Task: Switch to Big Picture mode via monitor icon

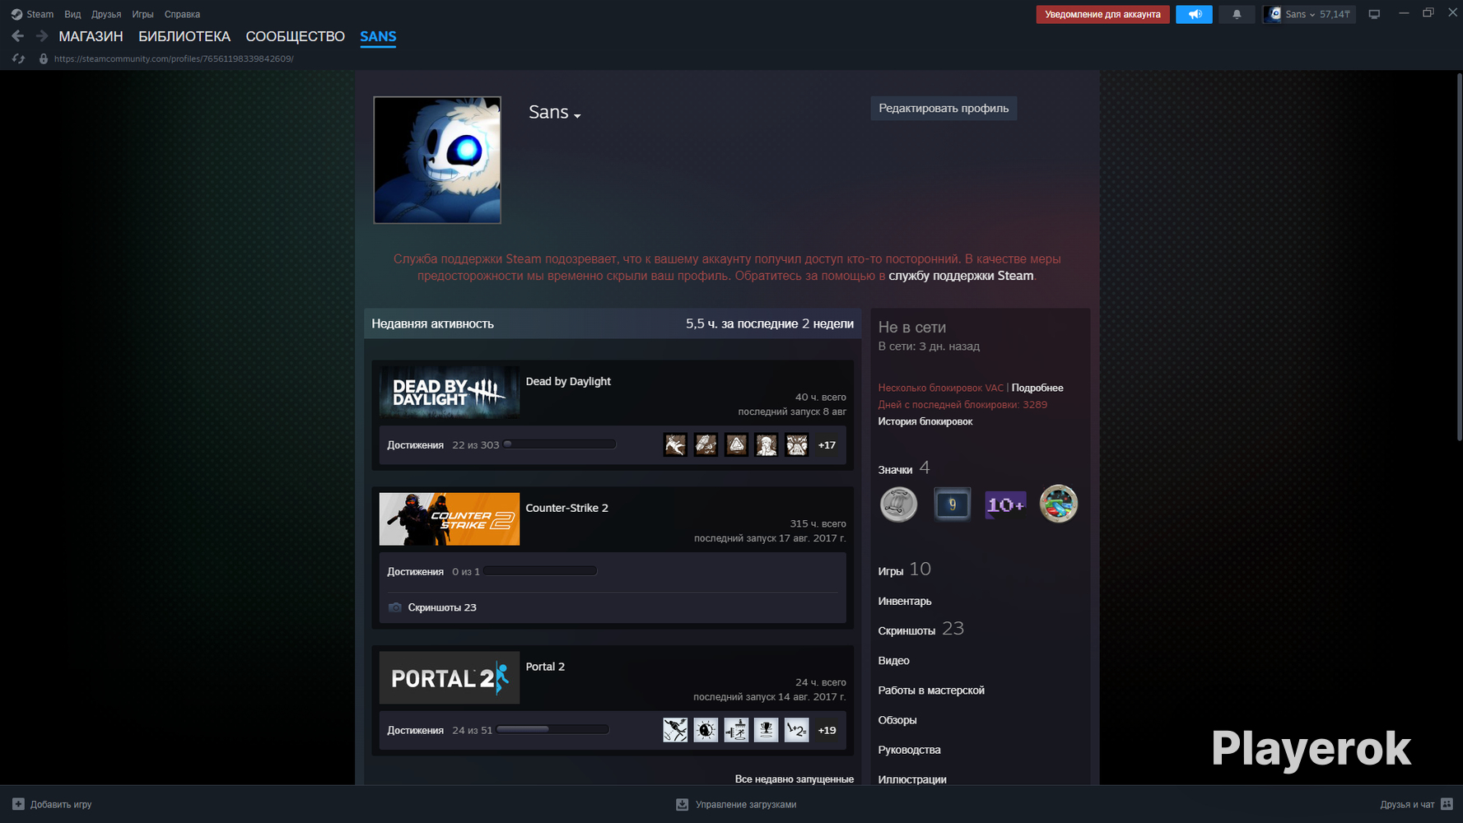Action: [x=1374, y=14]
